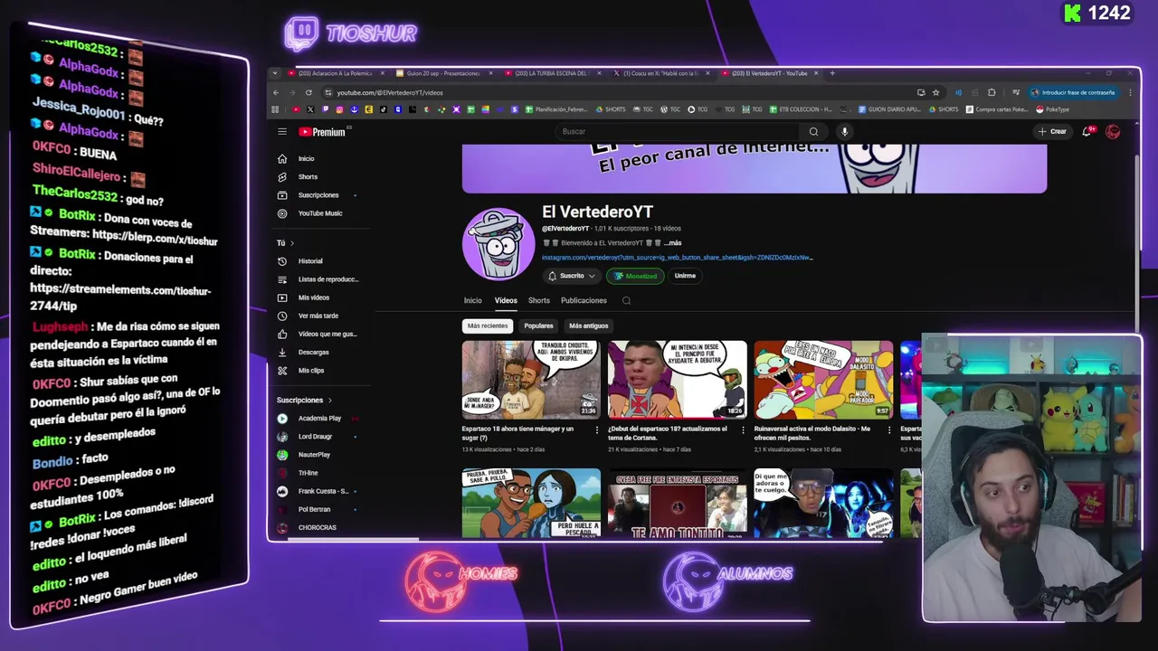This screenshot has width=1158, height=651.
Task: Switch to Guion 20 sep Presentaciones tab
Action: click(445, 73)
